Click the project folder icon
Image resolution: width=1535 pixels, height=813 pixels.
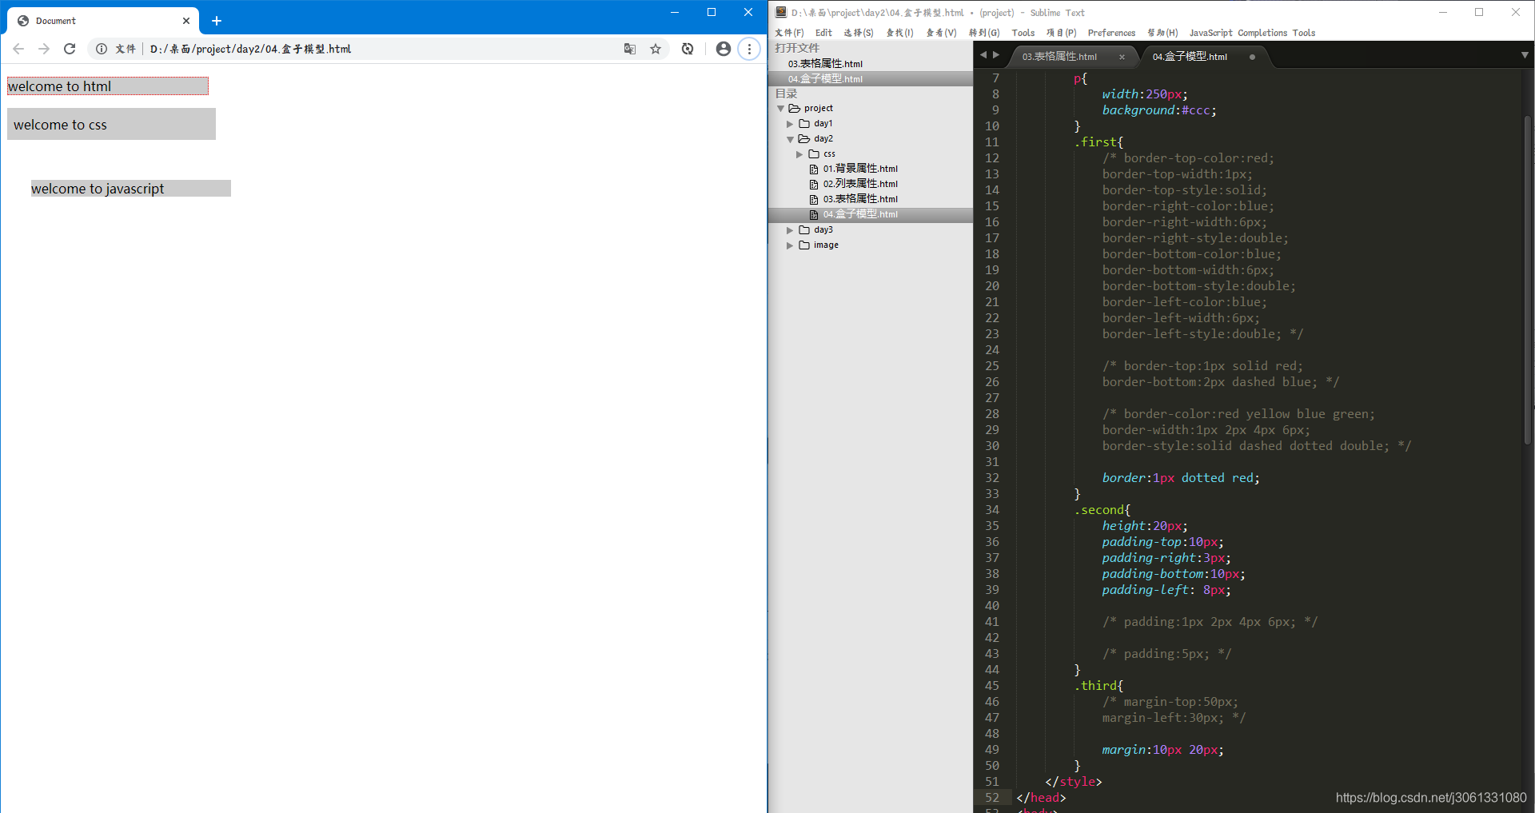click(x=794, y=109)
